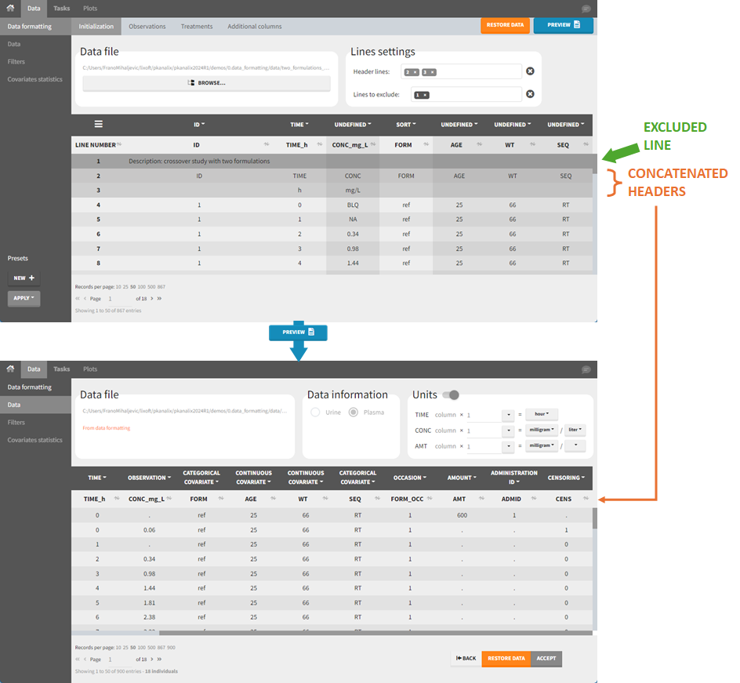740x683 pixels.
Task: Open the chat bubble icon at top right
Action: tap(586, 9)
